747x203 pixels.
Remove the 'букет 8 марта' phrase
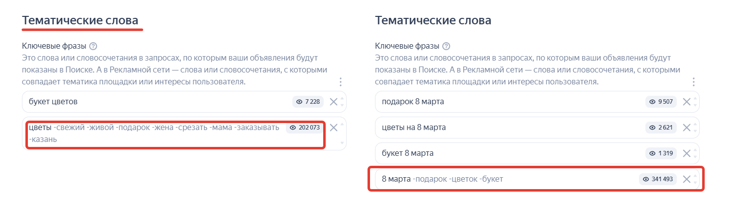686,153
